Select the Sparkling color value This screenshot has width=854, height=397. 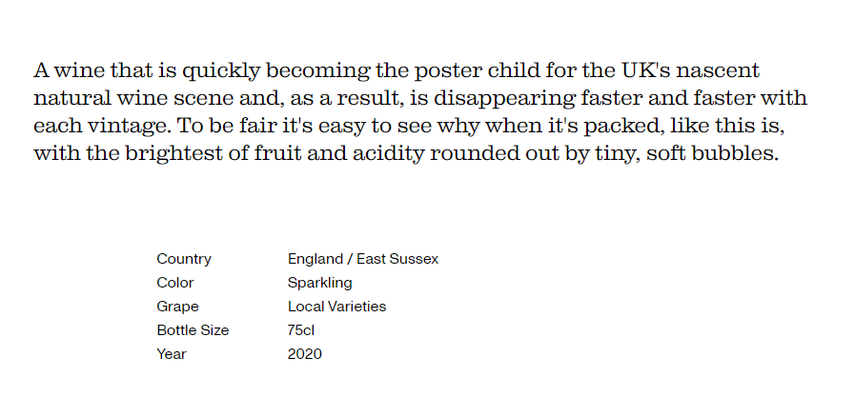[319, 284]
